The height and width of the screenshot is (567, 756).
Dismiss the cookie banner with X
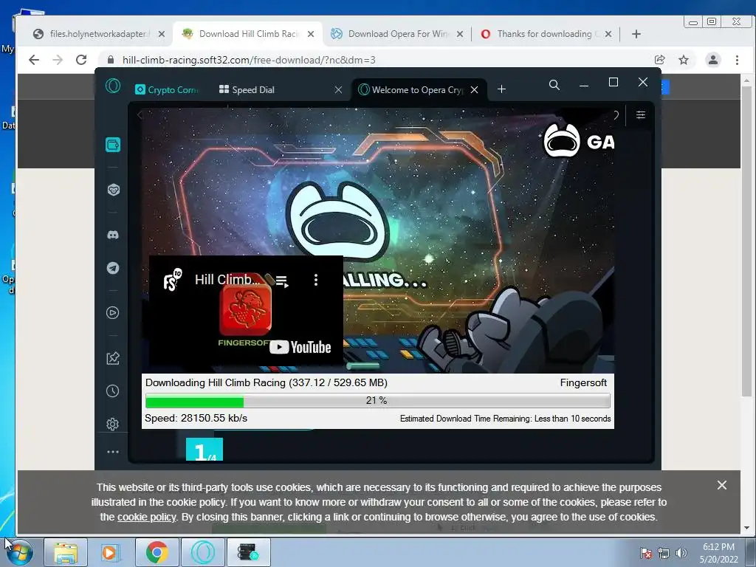722,485
